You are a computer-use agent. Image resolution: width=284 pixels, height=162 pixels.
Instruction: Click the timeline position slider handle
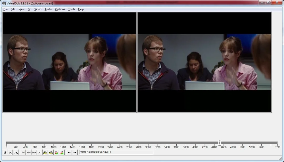point(220,143)
